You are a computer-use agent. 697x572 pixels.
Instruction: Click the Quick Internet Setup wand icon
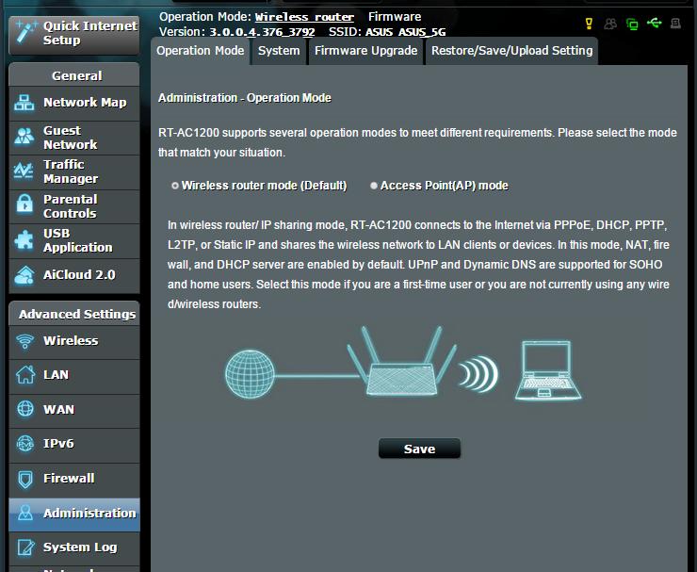pos(26,32)
